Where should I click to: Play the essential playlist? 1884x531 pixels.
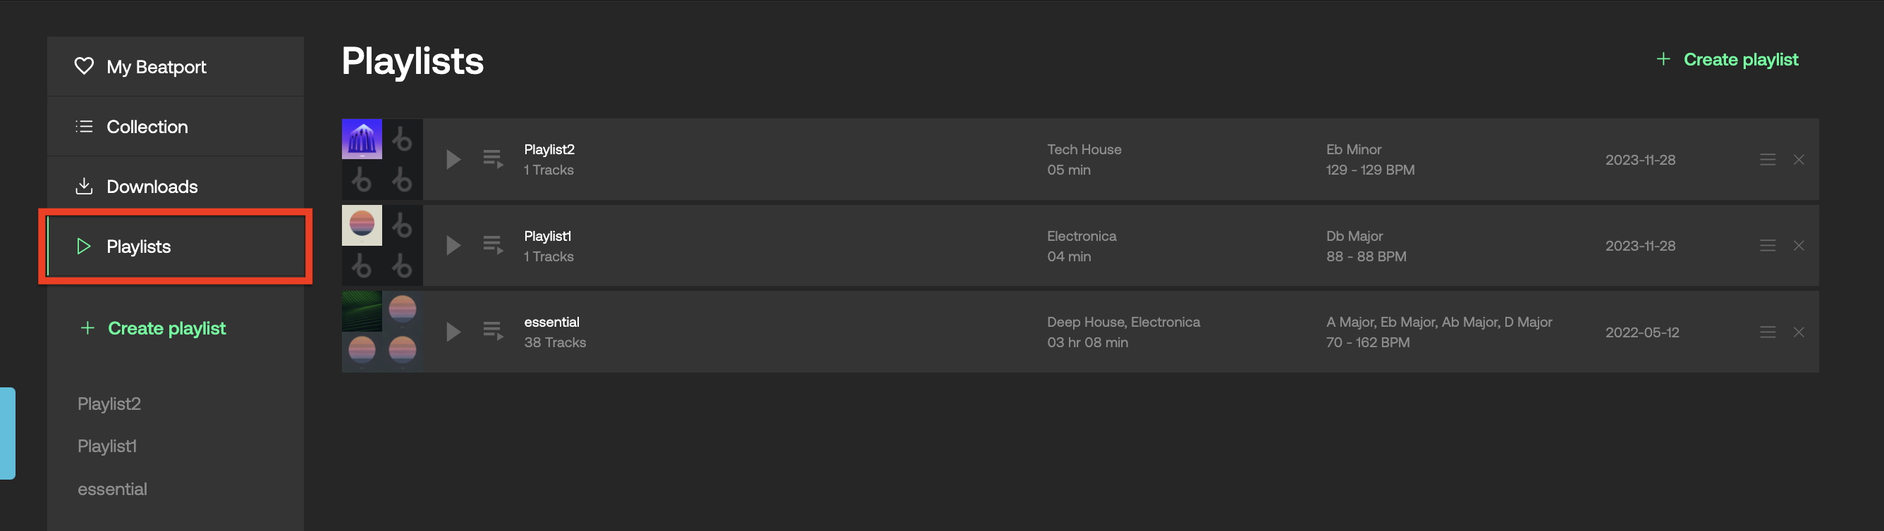[453, 332]
